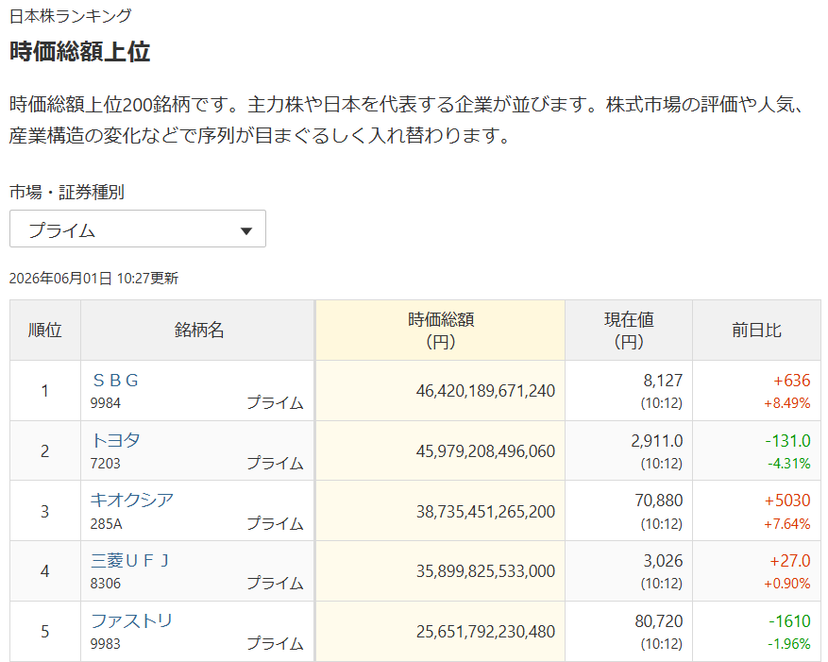Click stock code 9984
This screenshot has width=828, height=662.
point(105,403)
